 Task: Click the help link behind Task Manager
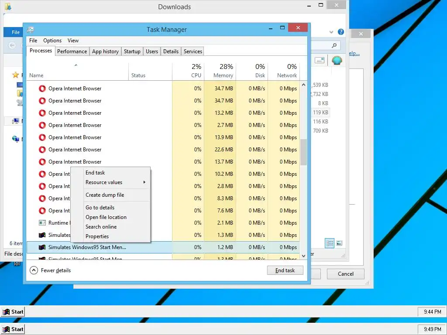click(354, 53)
